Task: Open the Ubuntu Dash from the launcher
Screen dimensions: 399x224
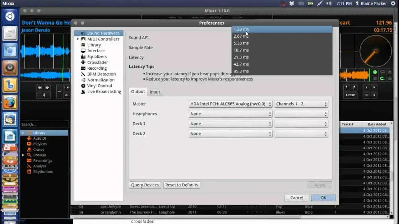Action: click(10, 16)
